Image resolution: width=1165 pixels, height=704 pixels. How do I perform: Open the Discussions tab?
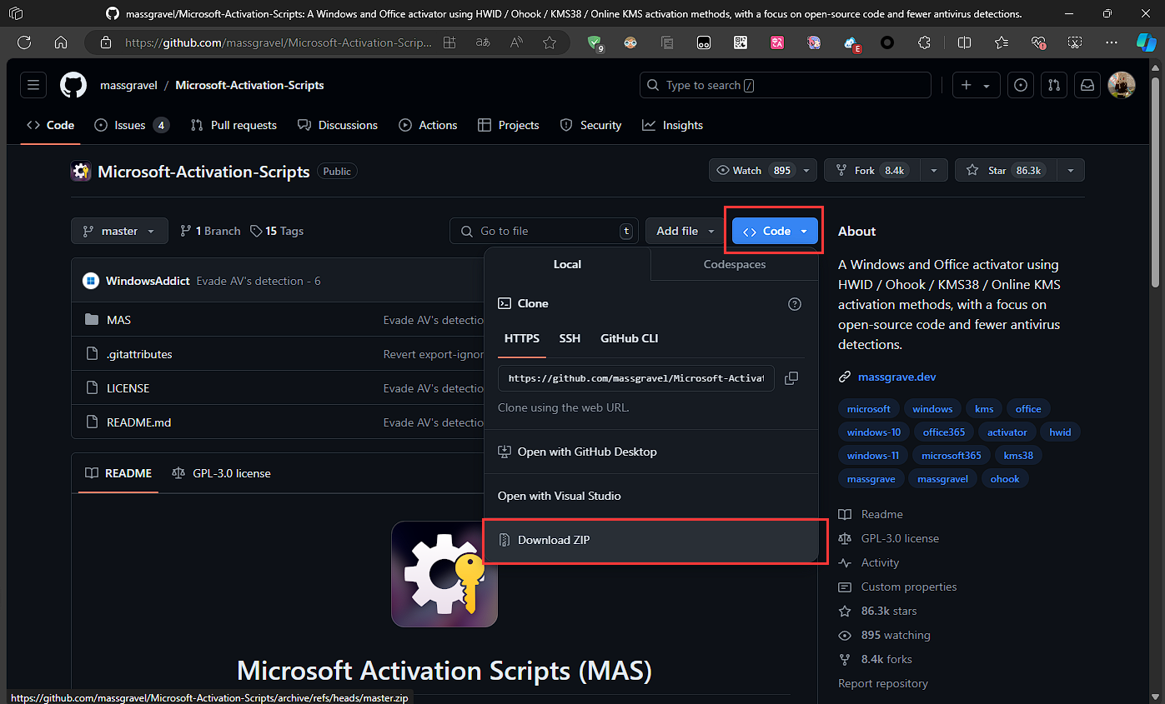338,125
